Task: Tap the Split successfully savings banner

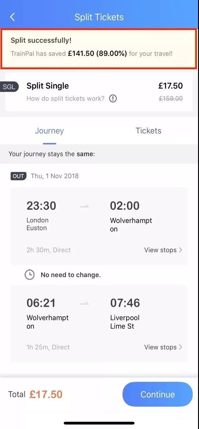Action: coord(99,49)
